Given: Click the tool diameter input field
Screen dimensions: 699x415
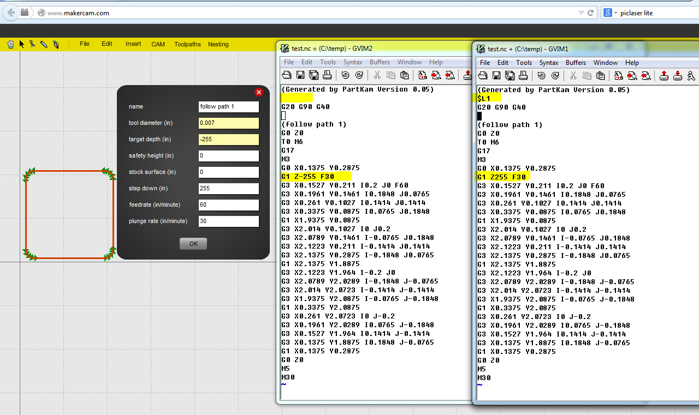Looking at the screenshot, I should 229,123.
